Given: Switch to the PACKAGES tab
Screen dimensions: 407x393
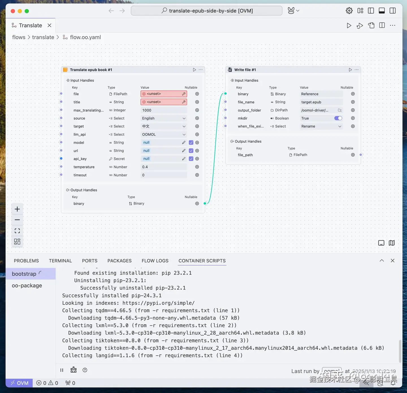Looking at the screenshot, I should 120,261.
